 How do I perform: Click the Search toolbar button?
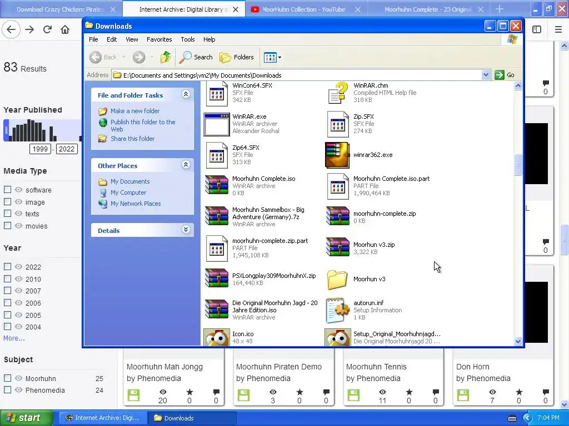coord(196,57)
